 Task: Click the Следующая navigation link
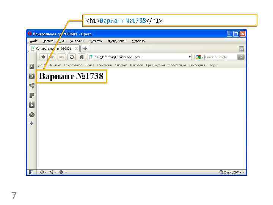(x=177, y=65)
